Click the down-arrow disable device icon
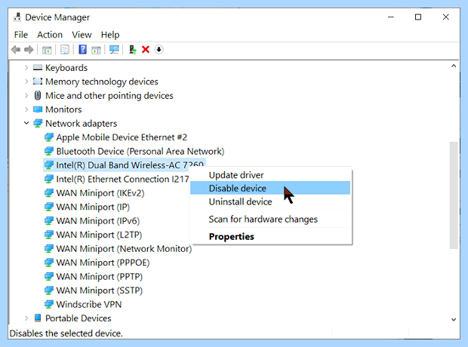This screenshot has height=347, width=468. pyautogui.click(x=159, y=50)
